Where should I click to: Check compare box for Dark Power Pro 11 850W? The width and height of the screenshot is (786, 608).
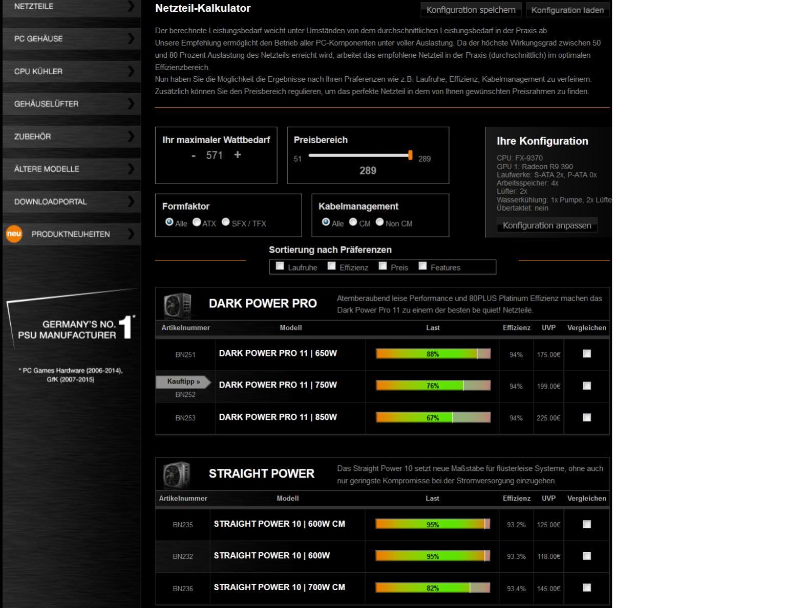tap(587, 417)
